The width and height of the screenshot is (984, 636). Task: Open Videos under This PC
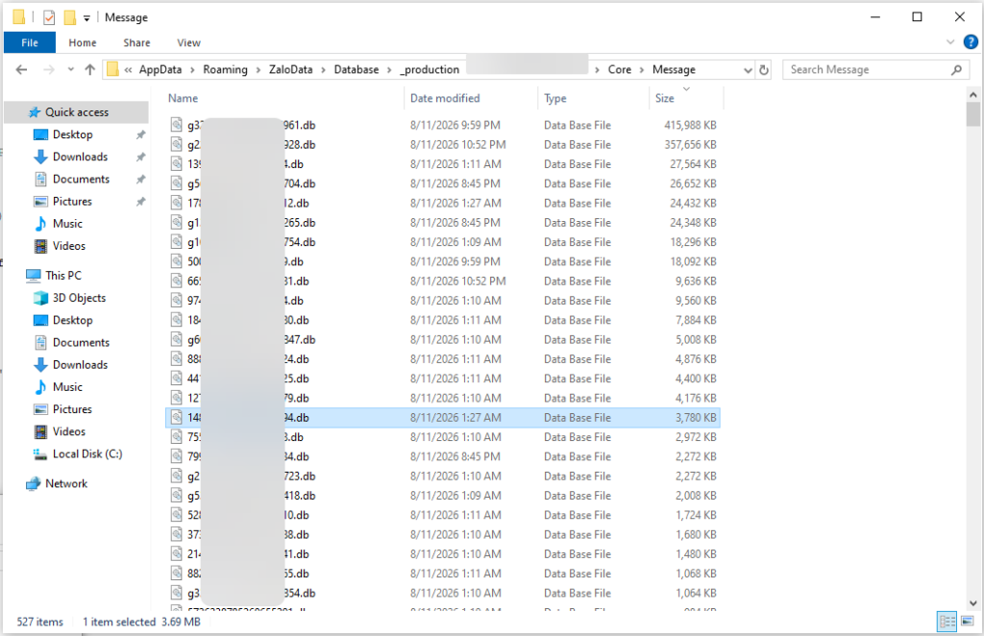pyautogui.click(x=68, y=431)
